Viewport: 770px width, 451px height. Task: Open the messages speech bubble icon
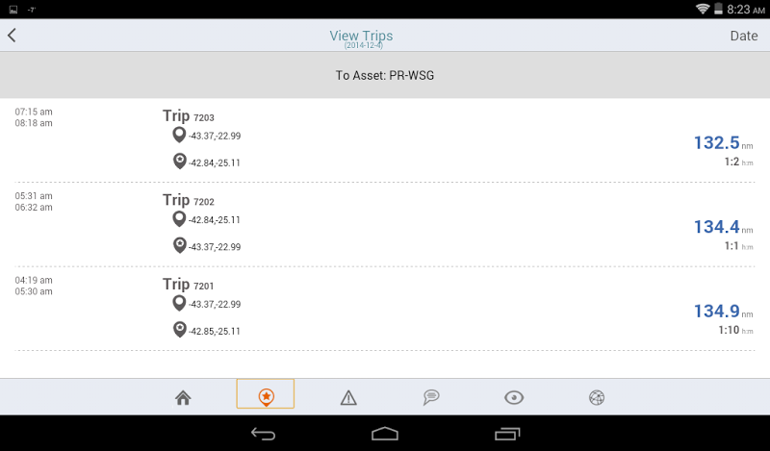[431, 397]
